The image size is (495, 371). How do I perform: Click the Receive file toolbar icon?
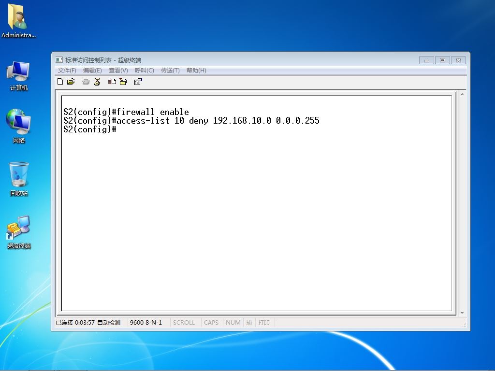pyautogui.click(x=123, y=82)
